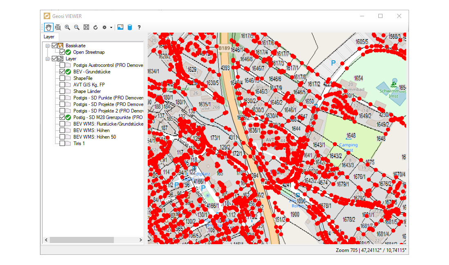449x265 pixels.
Task: Click the Zoom Out magnifier icon
Action: coord(77,27)
